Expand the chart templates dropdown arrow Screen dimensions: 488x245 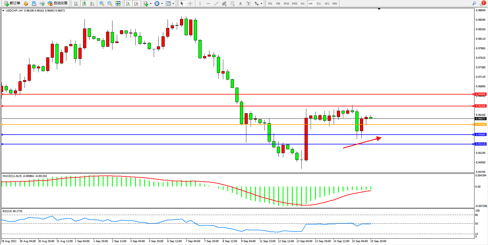coord(173,4)
